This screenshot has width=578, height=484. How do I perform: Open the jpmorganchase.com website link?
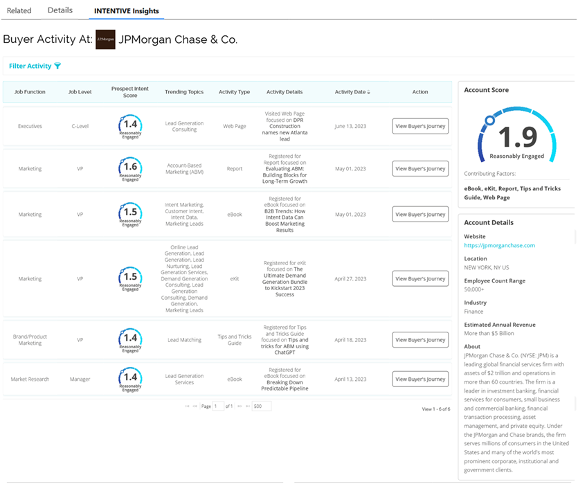tap(499, 245)
